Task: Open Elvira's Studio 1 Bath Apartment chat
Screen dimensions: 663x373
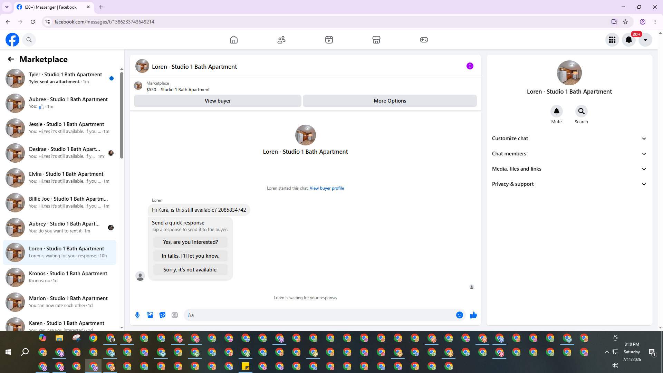Action: (60, 178)
